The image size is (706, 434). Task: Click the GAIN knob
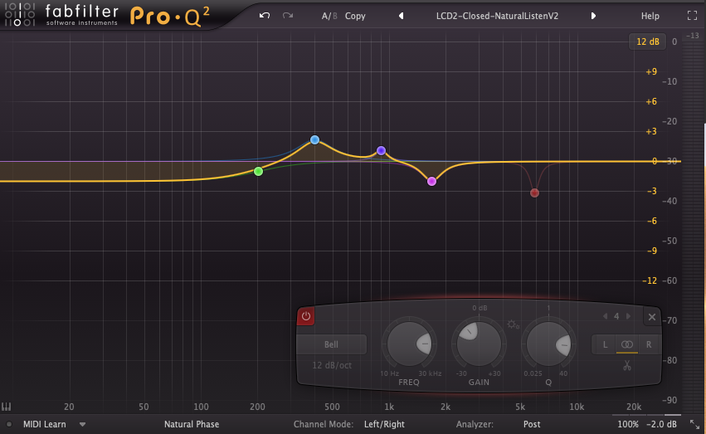[x=477, y=344]
